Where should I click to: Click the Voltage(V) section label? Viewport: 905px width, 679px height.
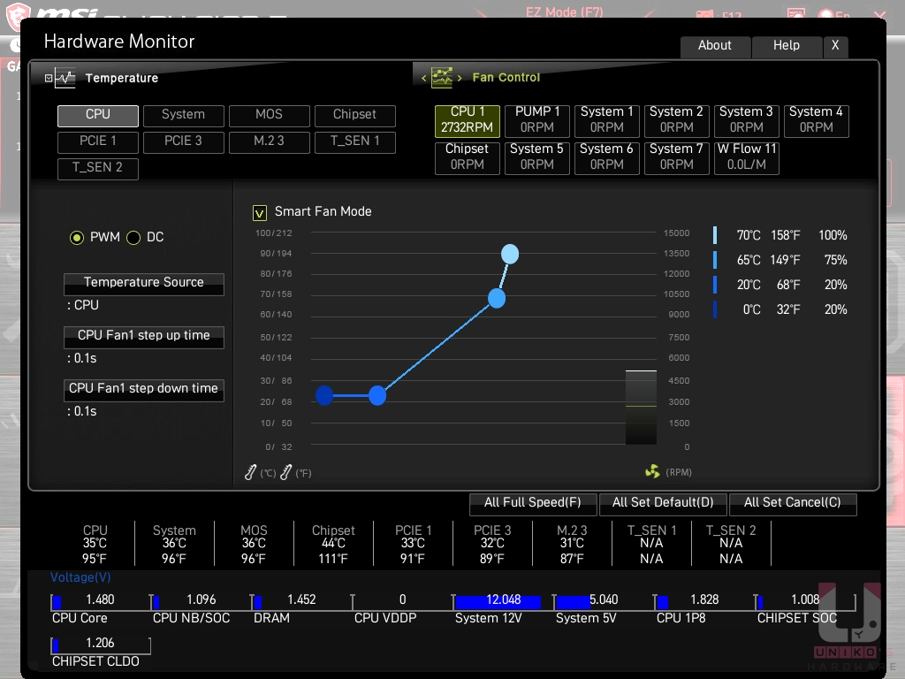(80, 577)
